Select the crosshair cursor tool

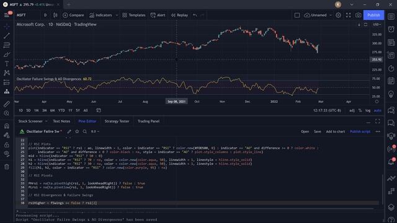(x=7, y=26)
